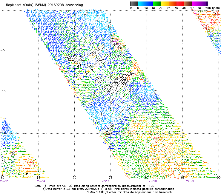Click the legend scale label '45'
Image resolution: width=221 pixels, height=194 pixels.
click(x=199, y=8)
